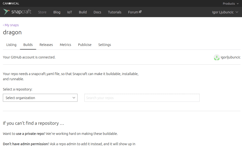Switch to the Releases tab
242x146 pixels.
tap(46, 45)
